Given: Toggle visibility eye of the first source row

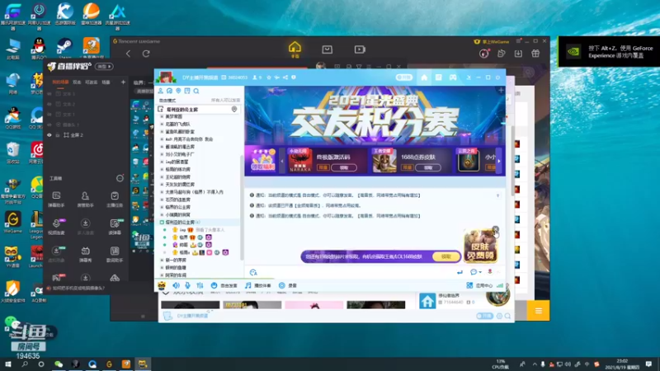Looking at the screenshot, I should 49,94.
